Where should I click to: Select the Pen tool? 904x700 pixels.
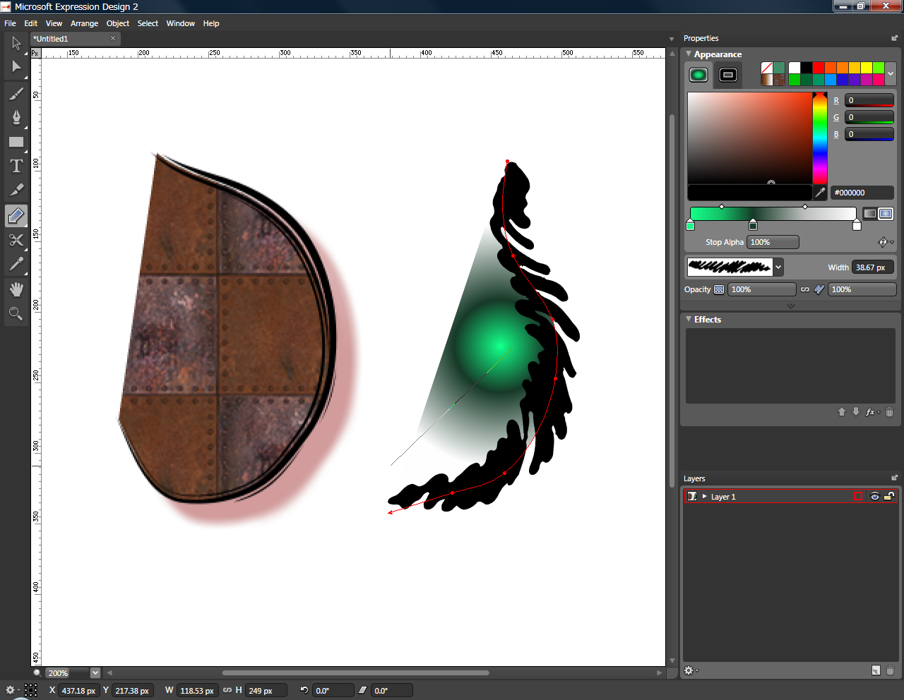tap(16, 117)
